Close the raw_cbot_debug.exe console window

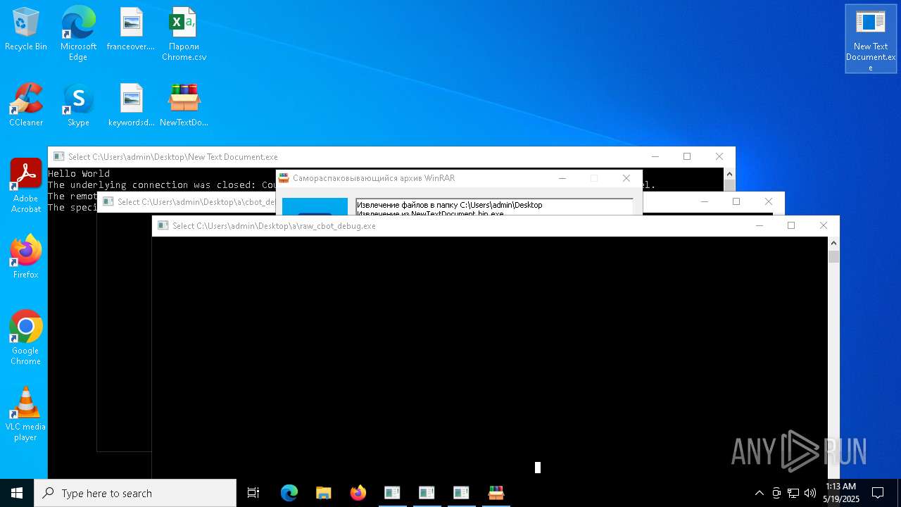tap(824, 225)
